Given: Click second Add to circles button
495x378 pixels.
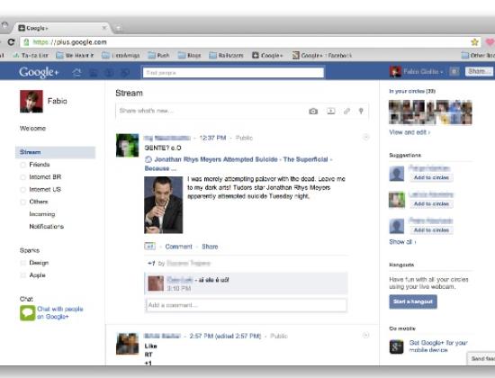Looking at the screenshot, I should pos(431,203).
